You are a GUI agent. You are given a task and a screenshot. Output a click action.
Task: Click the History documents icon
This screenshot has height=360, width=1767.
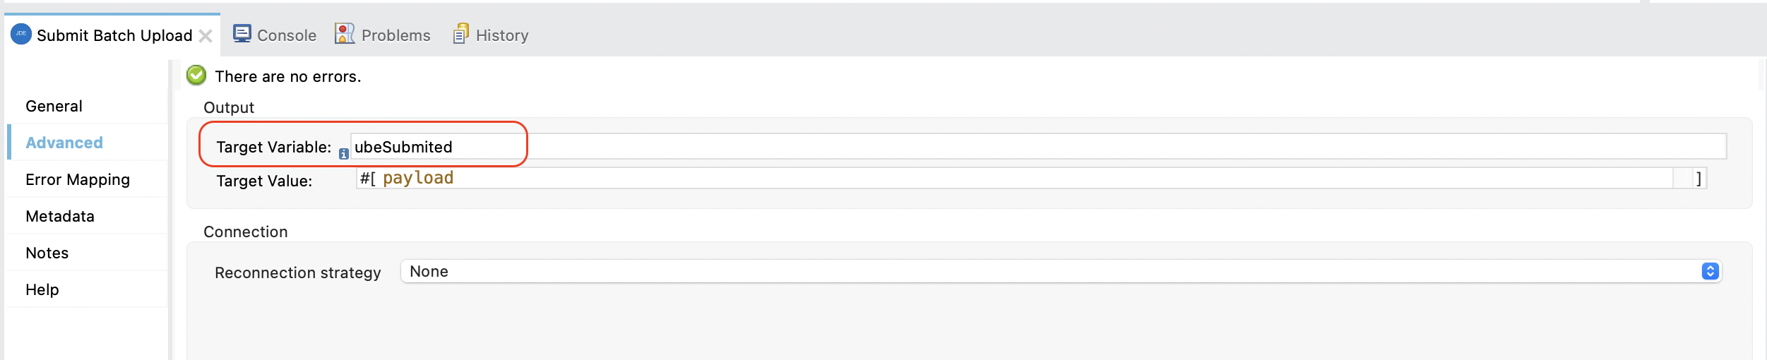click(x=460, y=34)
